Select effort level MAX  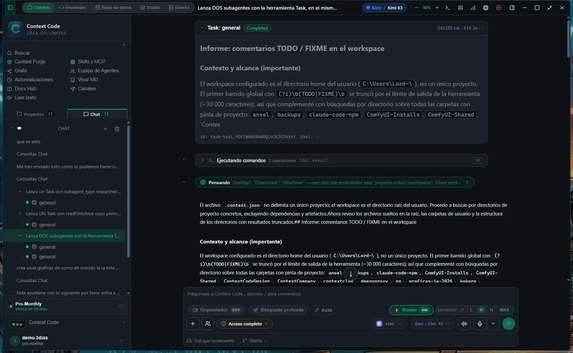tap(504, 310)
